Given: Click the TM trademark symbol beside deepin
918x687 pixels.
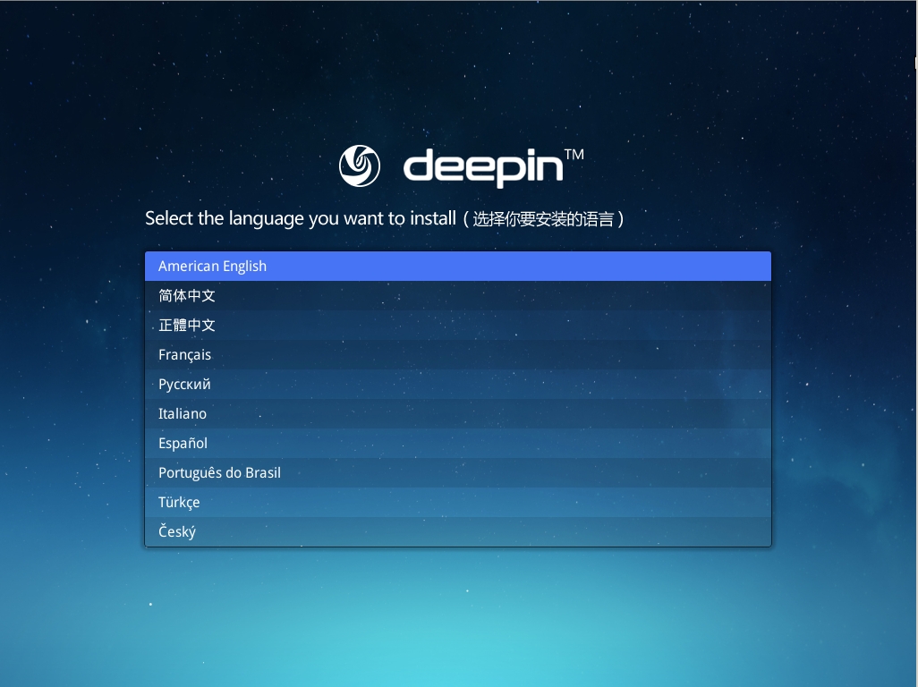Looking at the screenshot, I should tap(574, 155).
